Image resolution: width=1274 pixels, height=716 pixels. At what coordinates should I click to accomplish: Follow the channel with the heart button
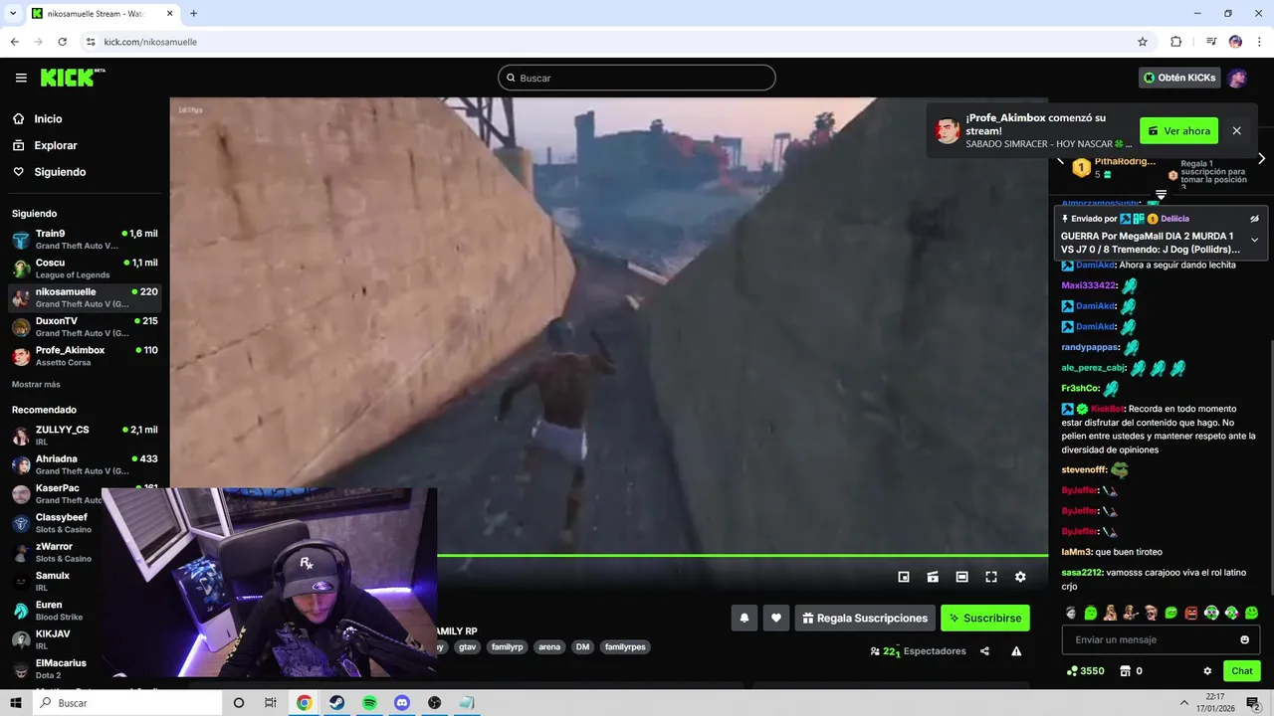[x=776, y=618]
